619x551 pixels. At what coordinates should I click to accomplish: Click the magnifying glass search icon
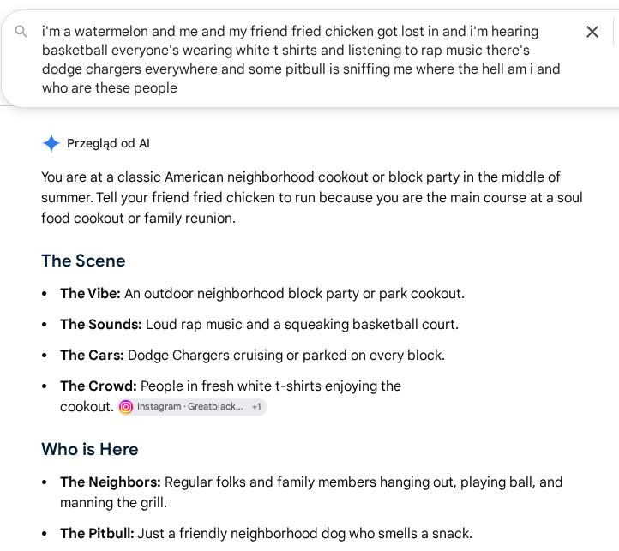21,31
